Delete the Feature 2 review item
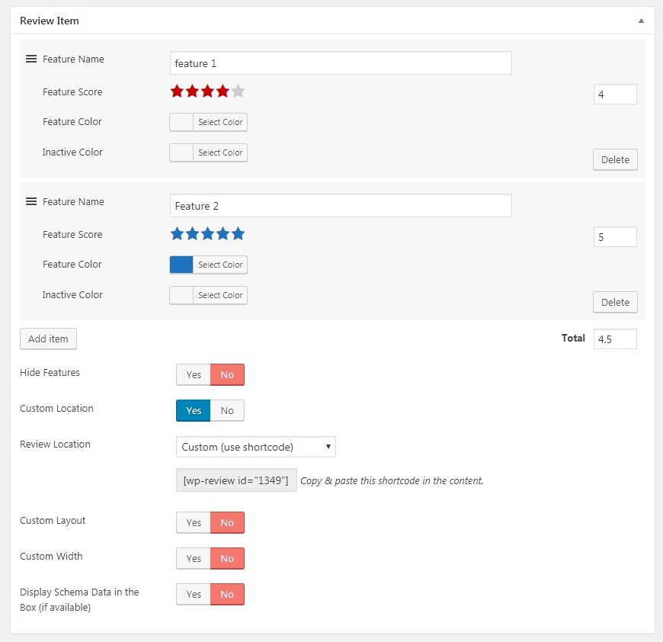Screen dimensions: 663x642 click(615, 303)
